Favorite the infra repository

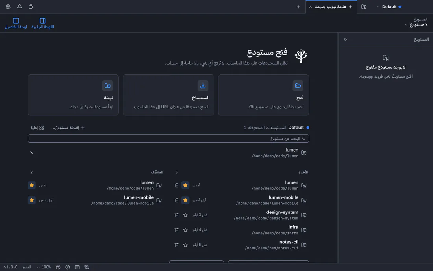[185, 230]
